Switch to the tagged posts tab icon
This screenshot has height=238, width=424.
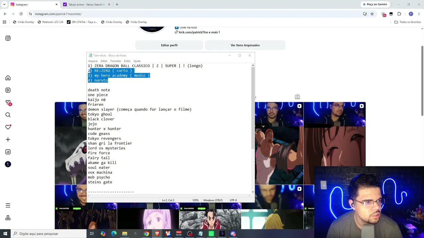pyautogui.click(x=297, y=97)
